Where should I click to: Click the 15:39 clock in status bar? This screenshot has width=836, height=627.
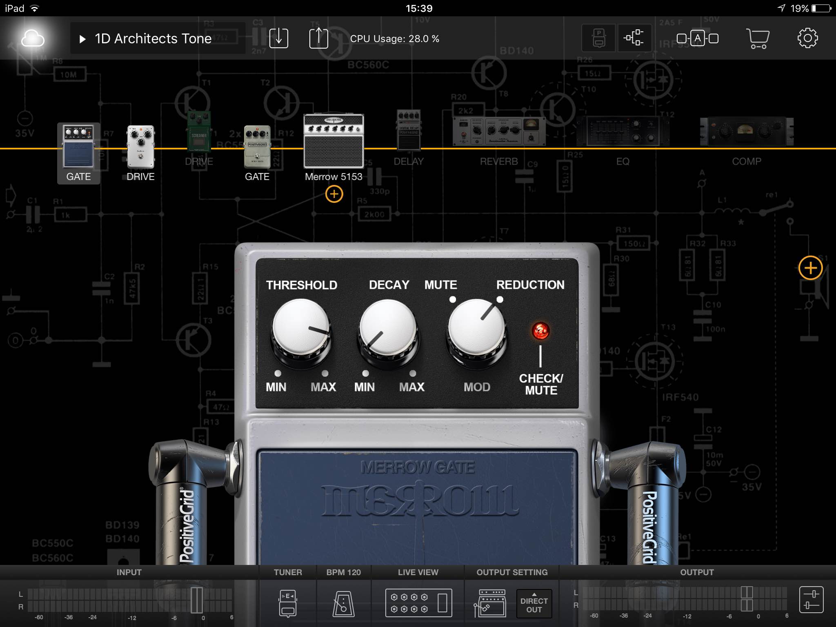point(419,8)
